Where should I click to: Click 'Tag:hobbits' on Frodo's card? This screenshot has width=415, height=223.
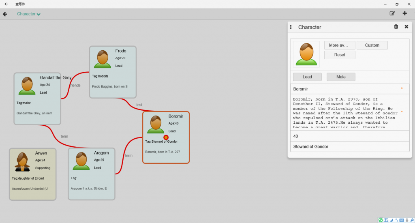pyautogui.click(x=100, y=76)
